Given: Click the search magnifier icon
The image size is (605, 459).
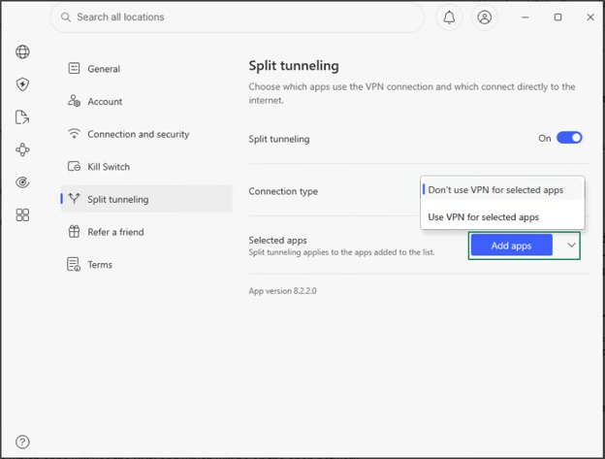Looking at the screenshot, I should click(x=66, y=17).
